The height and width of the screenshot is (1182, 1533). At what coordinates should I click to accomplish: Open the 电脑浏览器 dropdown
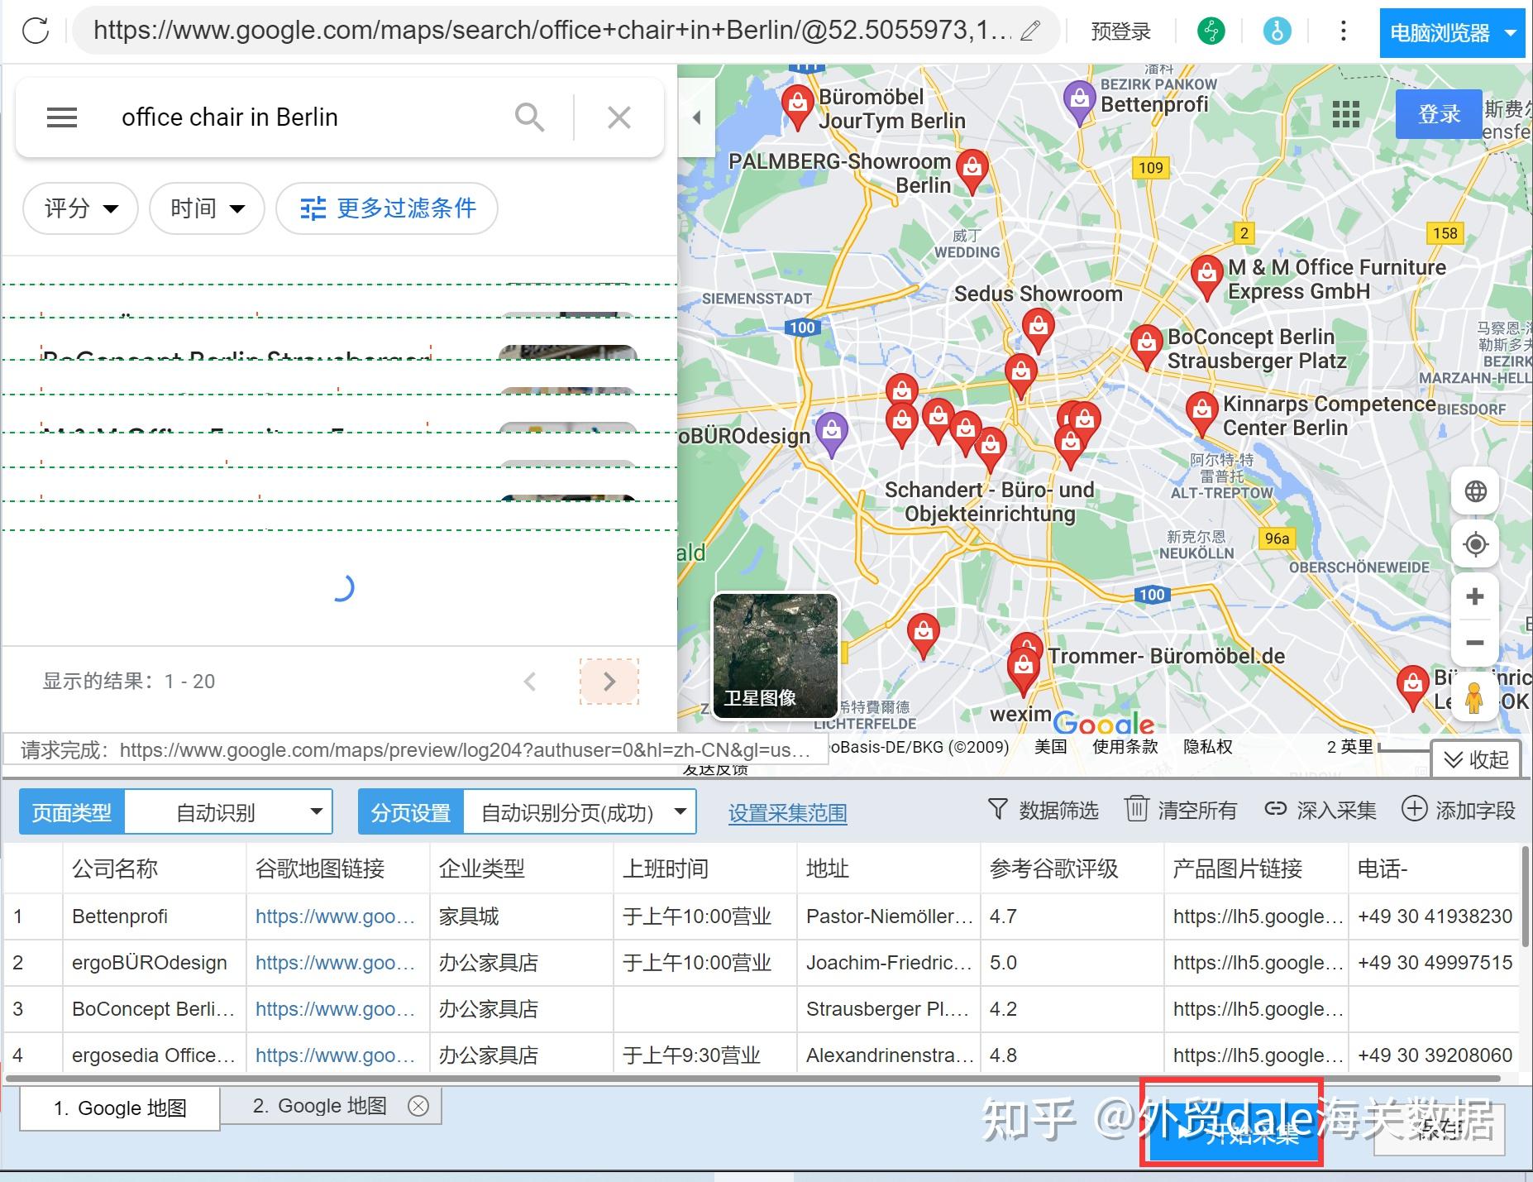1452,33
